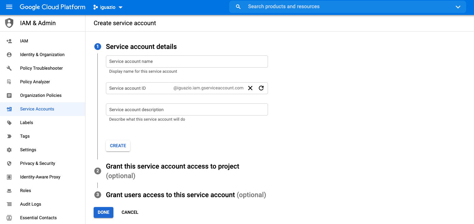Image resolution: width=474 pixels, height=224 pixels.
Task: Click the Policy Analyzer document icon
Action: pos(9,82)
